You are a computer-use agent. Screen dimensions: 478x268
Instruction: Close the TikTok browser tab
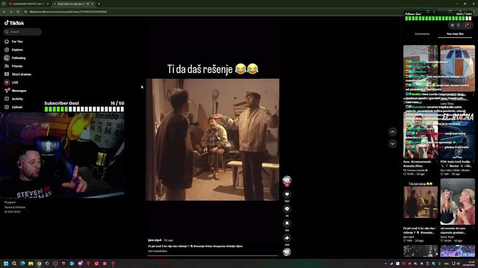point(92,4)
